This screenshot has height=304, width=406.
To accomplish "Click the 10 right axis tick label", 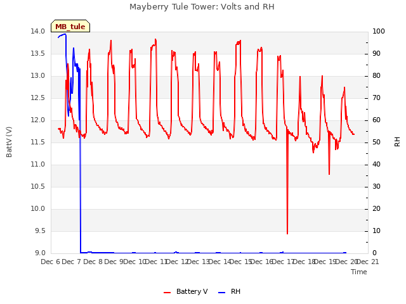I will click(x=376, y=231).
